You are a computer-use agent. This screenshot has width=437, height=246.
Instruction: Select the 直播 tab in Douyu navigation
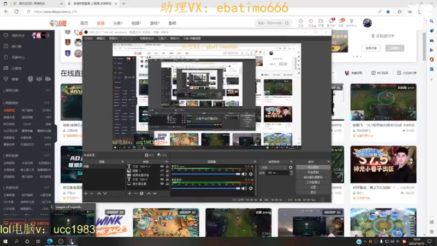coord(101,23)
